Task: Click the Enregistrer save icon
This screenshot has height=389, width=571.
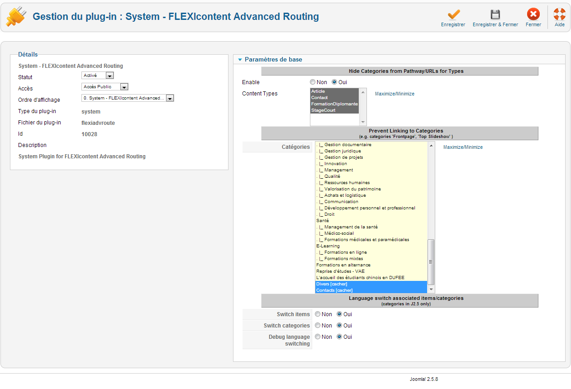Action: click(x=453, y=14)
